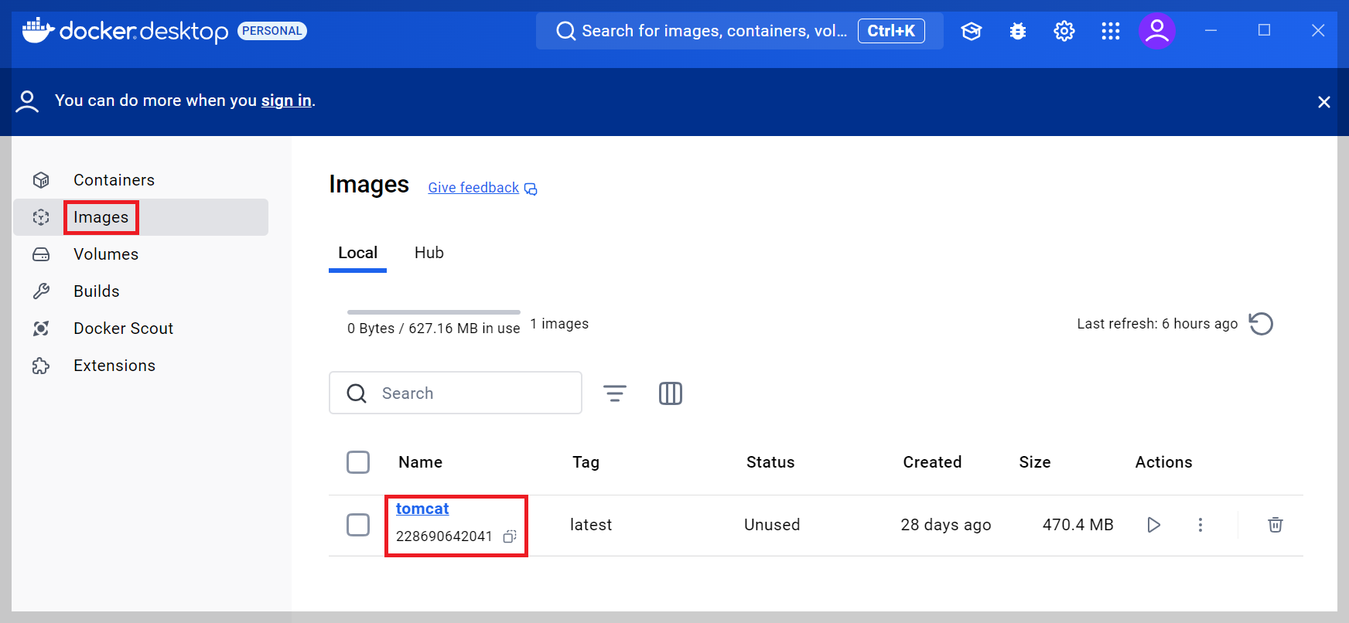Open Docker Scout in the sidebar
This screenshot has width=1349, height=623.
(141, 329)
